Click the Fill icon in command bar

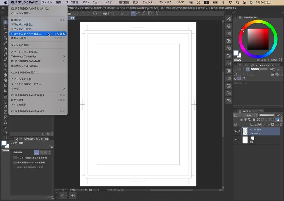click(105, 13)
